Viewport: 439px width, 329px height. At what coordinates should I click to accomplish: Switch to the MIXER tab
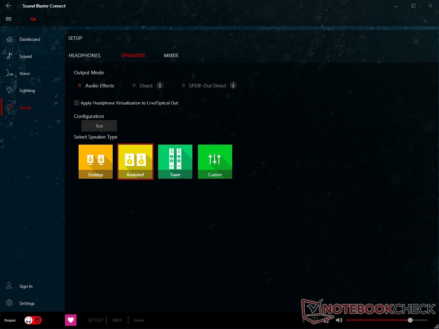(171, 55)
